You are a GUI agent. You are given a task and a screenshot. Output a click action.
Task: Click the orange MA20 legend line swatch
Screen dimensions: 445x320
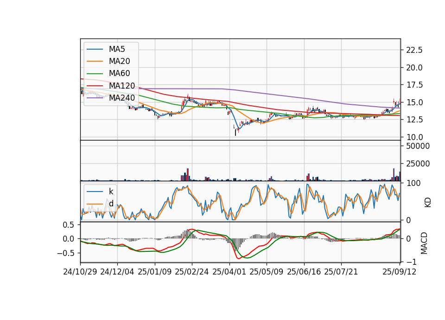pyautogui.click(x=95, y=61)
